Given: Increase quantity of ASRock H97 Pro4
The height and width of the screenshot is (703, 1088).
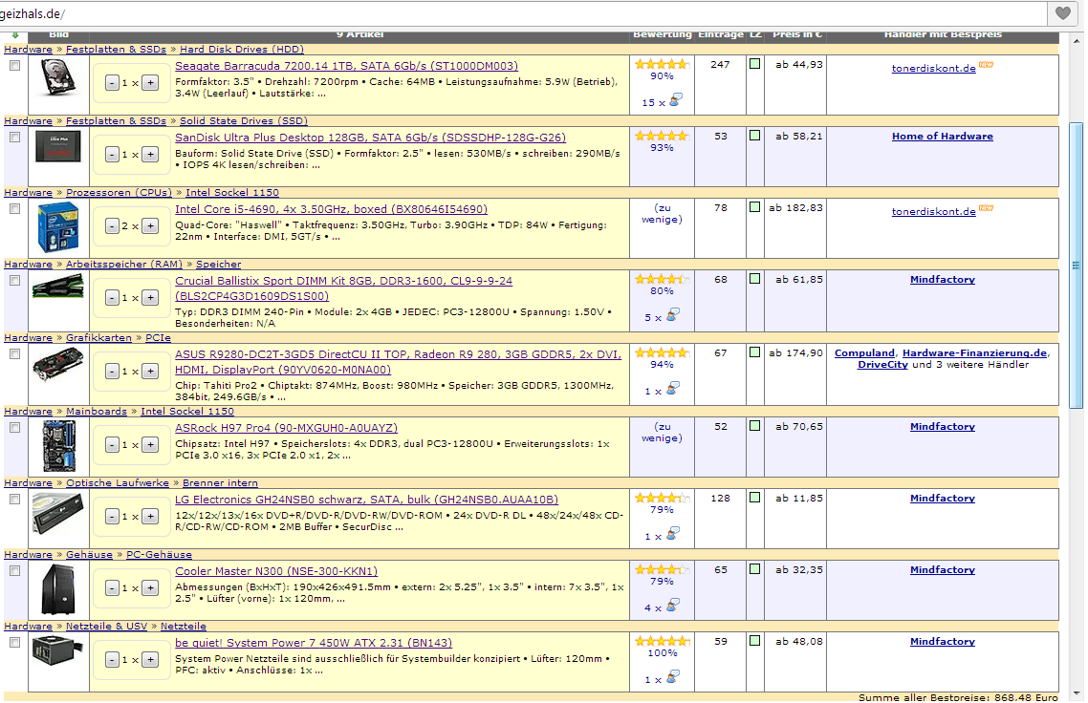Looking at the screenshot, I should point(150,445).
